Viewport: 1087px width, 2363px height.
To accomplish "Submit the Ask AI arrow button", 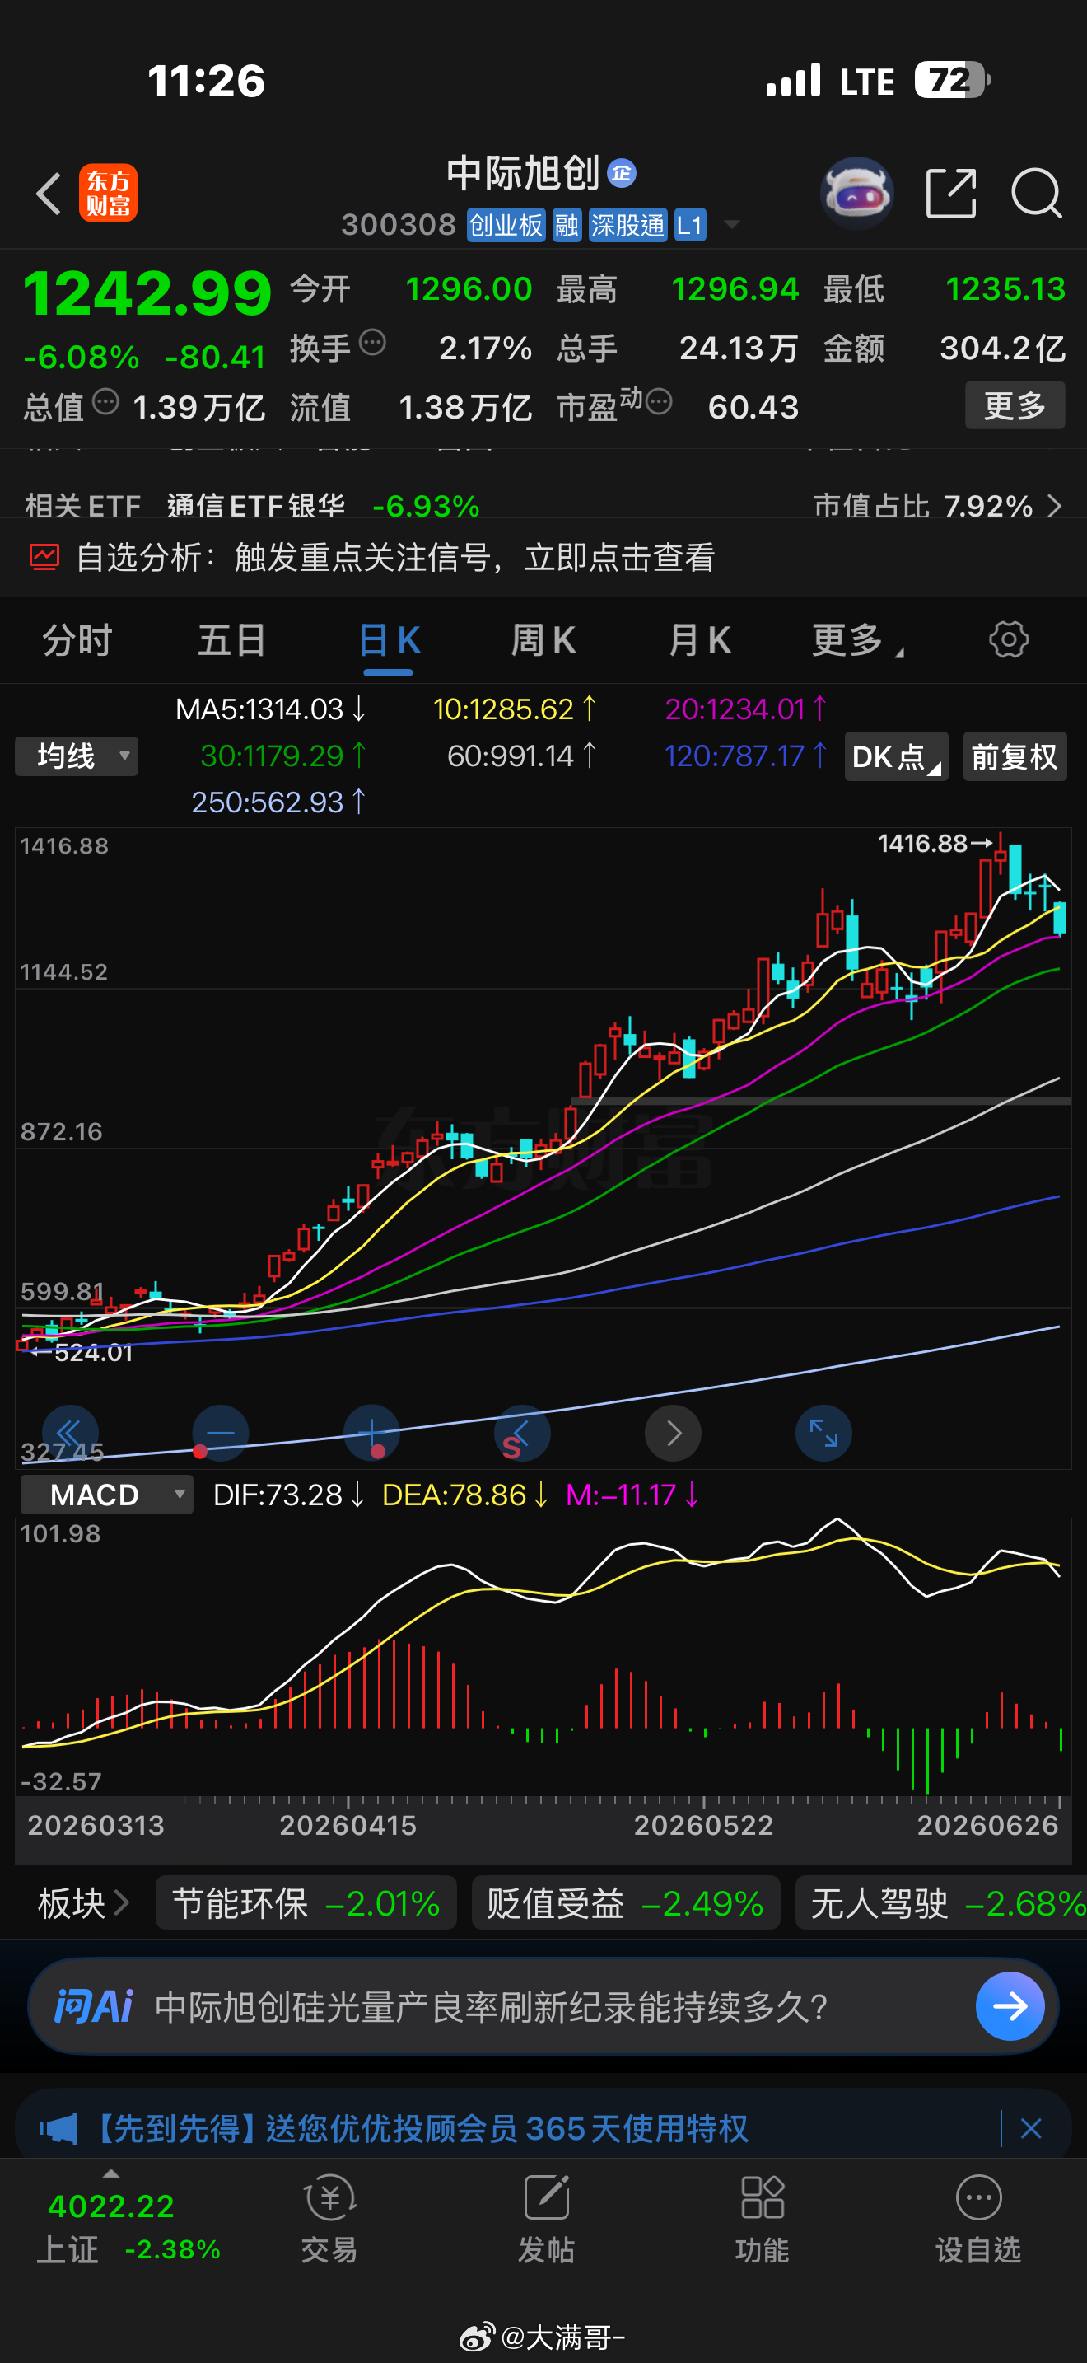I will pyautogui.click(x=1010, y=2006).
